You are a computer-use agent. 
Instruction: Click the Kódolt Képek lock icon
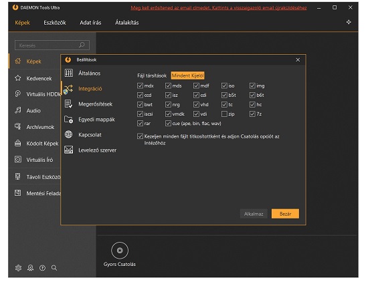(x=18, y=143)
